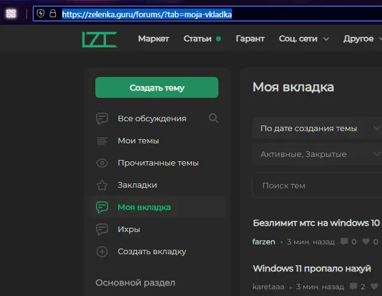This screenshot has height=296, width=382.
Task: Click the eye icon next to Прочитанные темы
Action: [x=102, y=163]
